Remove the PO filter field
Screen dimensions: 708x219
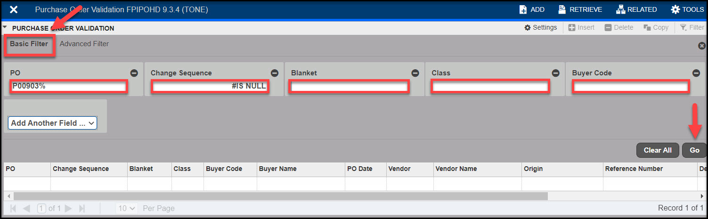coord(134,73)
